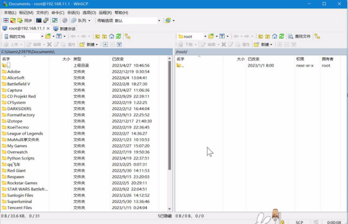
Task: Go to remote root directory icon
Action: click(268, 36)
